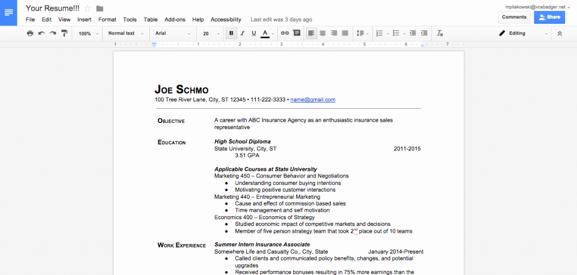
Task: Toggle Bold formatting button
Action: pyautogui.click(x=232, y=33)
